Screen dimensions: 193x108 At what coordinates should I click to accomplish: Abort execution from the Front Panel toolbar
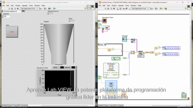point(15,9)
